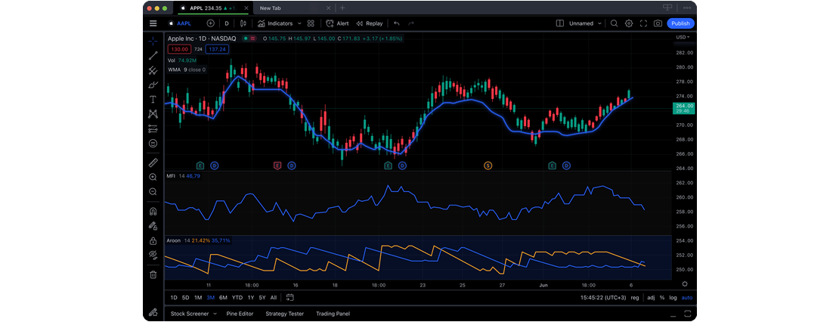Toggle auto scale mode

tap(686, 298)
